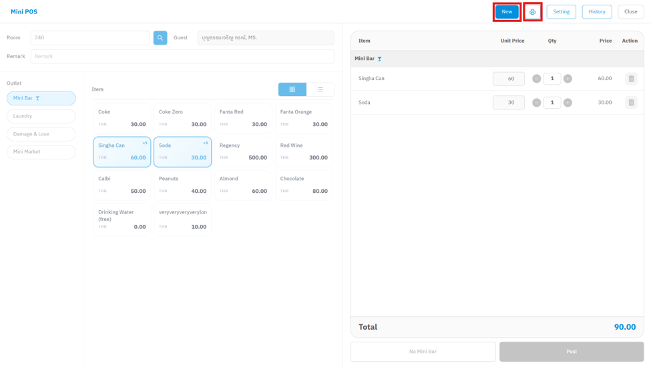Click the Mini POS title
The height and width of the screenshot is (369, 651).
(24, 11)
